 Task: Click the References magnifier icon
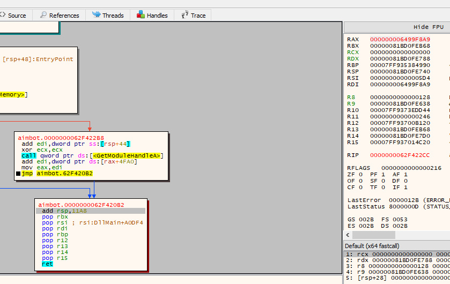pyautogui.click(x=43, y=14)
